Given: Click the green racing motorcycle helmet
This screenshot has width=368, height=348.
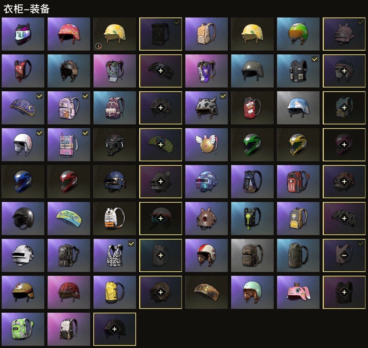Looking at the screenshot, I should 252,145.
